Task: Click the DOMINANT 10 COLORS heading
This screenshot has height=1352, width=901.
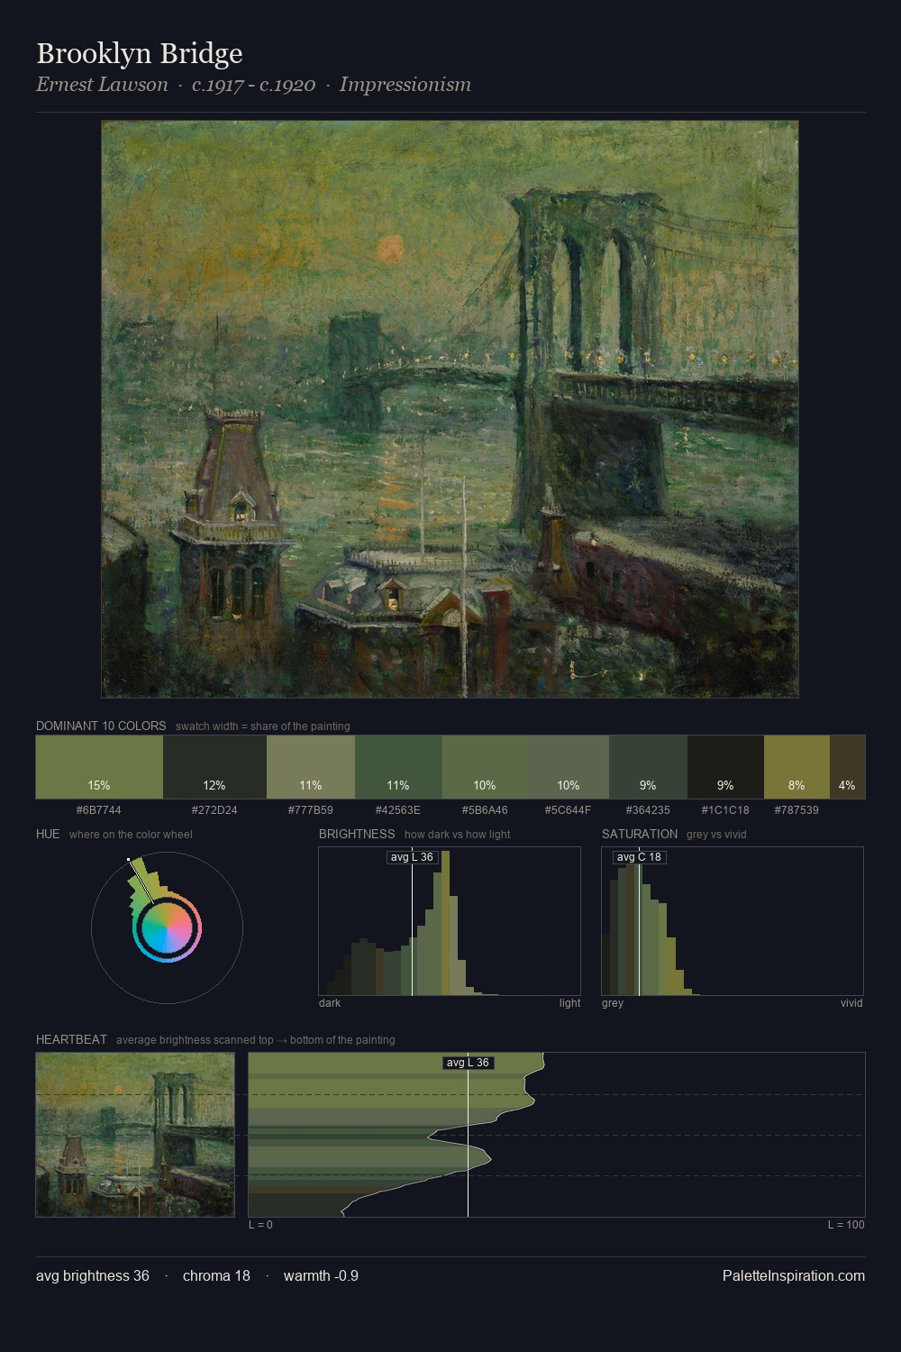Action: click(x=101, y=726)
